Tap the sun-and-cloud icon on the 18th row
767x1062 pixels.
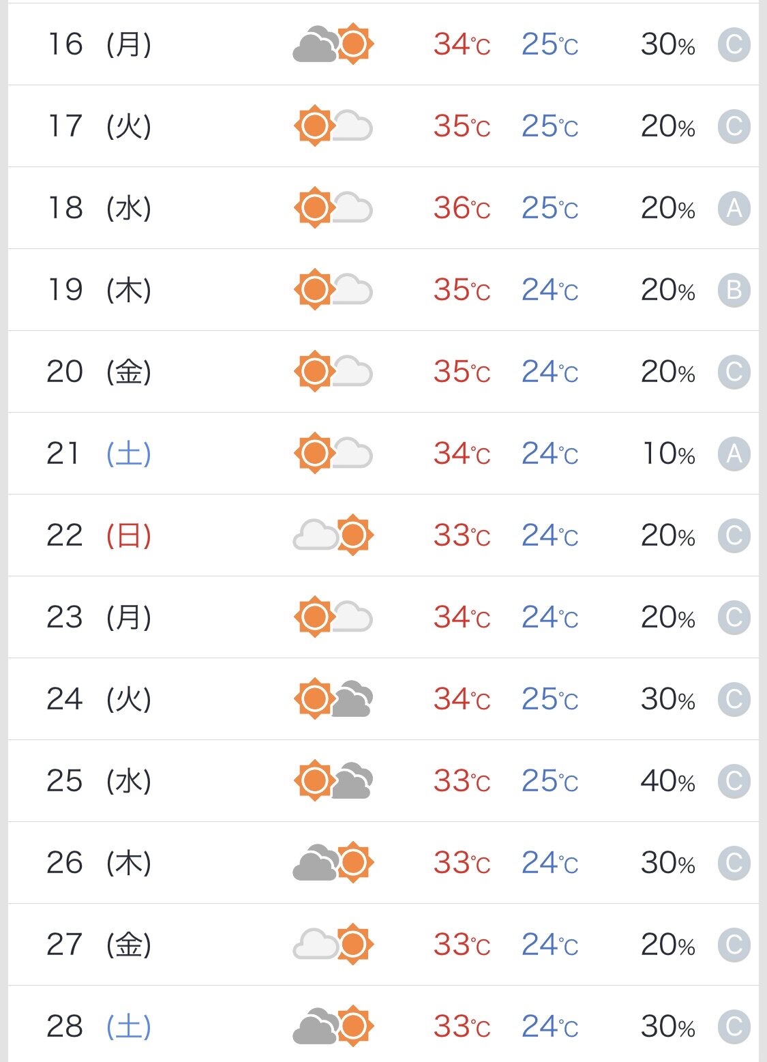(x=333, y=208)
